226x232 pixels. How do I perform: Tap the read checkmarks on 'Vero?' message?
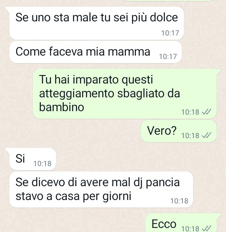(207, 135)
